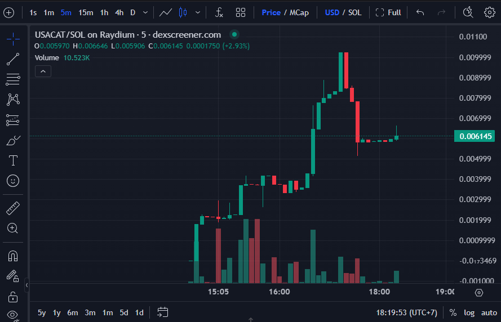The width and height of the screenshot is (501, 322).
Task: Toggle the log scale
Action: click(469, 313)
